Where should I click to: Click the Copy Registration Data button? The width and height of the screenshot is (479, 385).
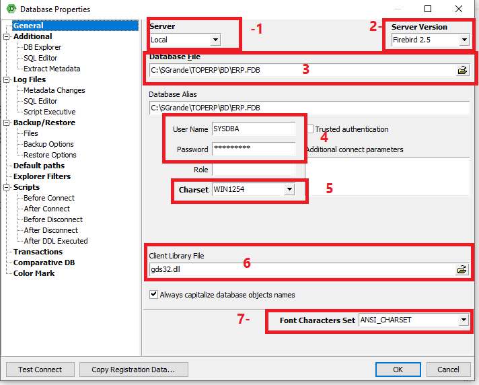[x=133, y=370]
